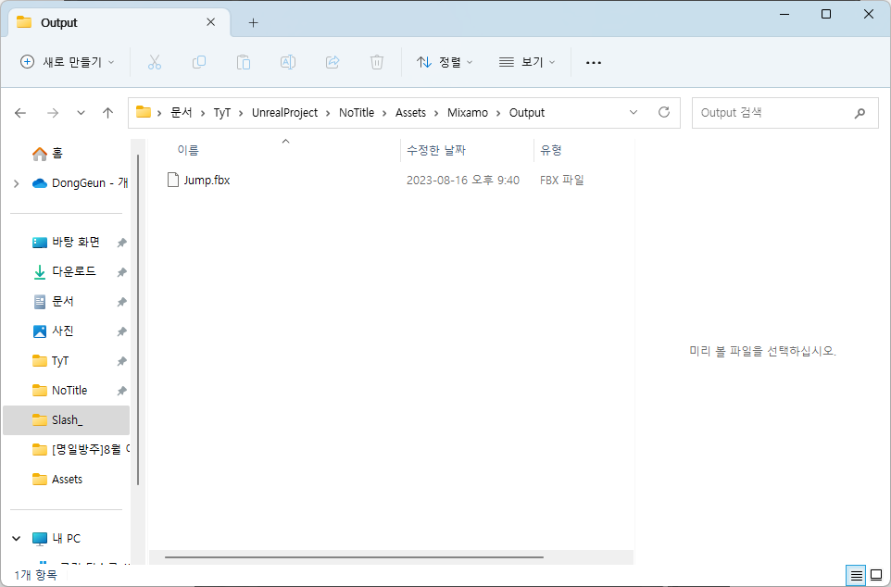Open the 보기 view dropdown
891x587 pixels.
[527, 62]
